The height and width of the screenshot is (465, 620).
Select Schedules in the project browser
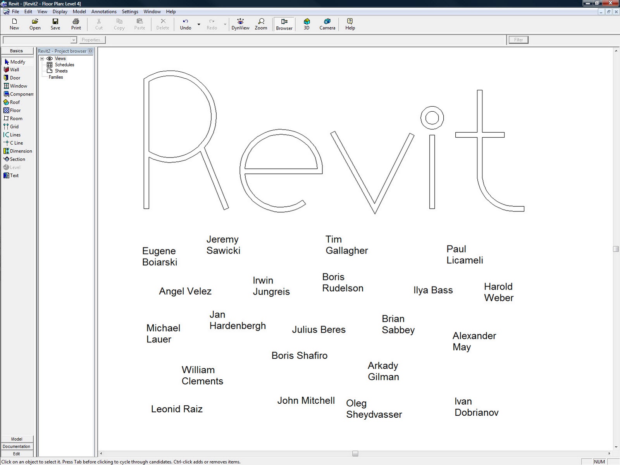(64, 65)
